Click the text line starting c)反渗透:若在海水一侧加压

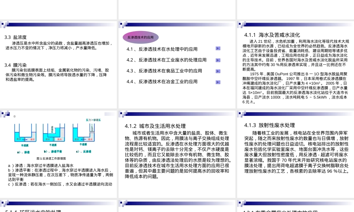click(60, 184)
